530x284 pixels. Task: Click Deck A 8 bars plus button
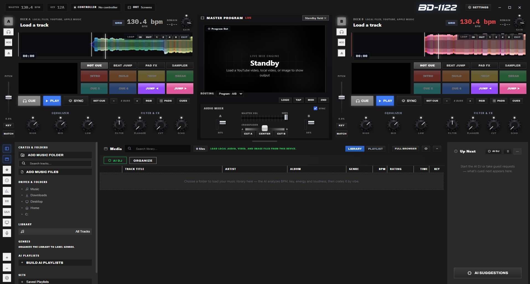137,101
